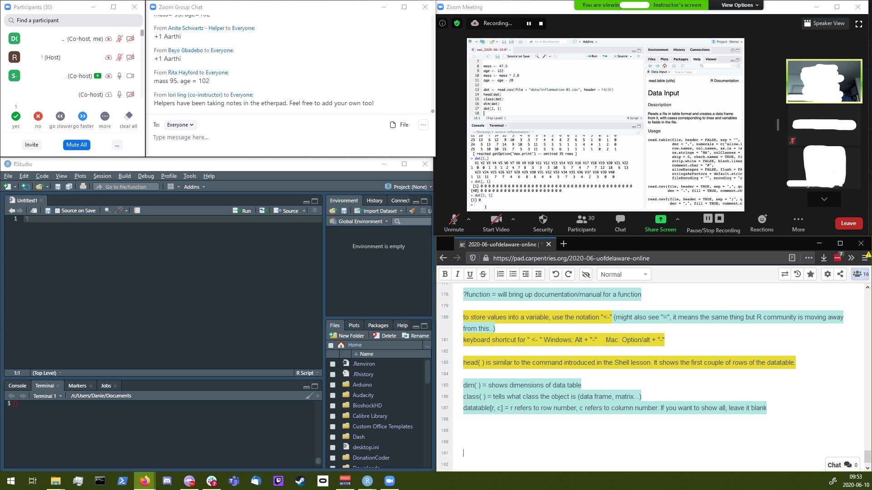Open the Normal paragraph style dropdown
Viewport: 872px width, 490px height.
pyautogui.click(x=623, y=274)
